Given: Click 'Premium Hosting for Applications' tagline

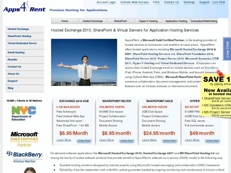Looking at the screenshot, I should point(78,10).
